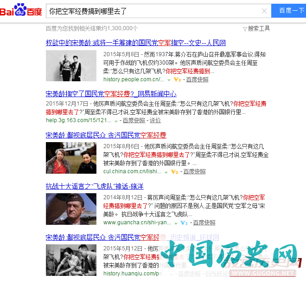Expand dropdown arrow after www.guancha.cn
Viewport: 306px width, 281px height.
(x=176, y=223)
